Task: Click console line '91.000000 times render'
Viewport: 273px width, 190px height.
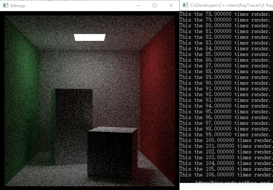Action: [225, 89]
